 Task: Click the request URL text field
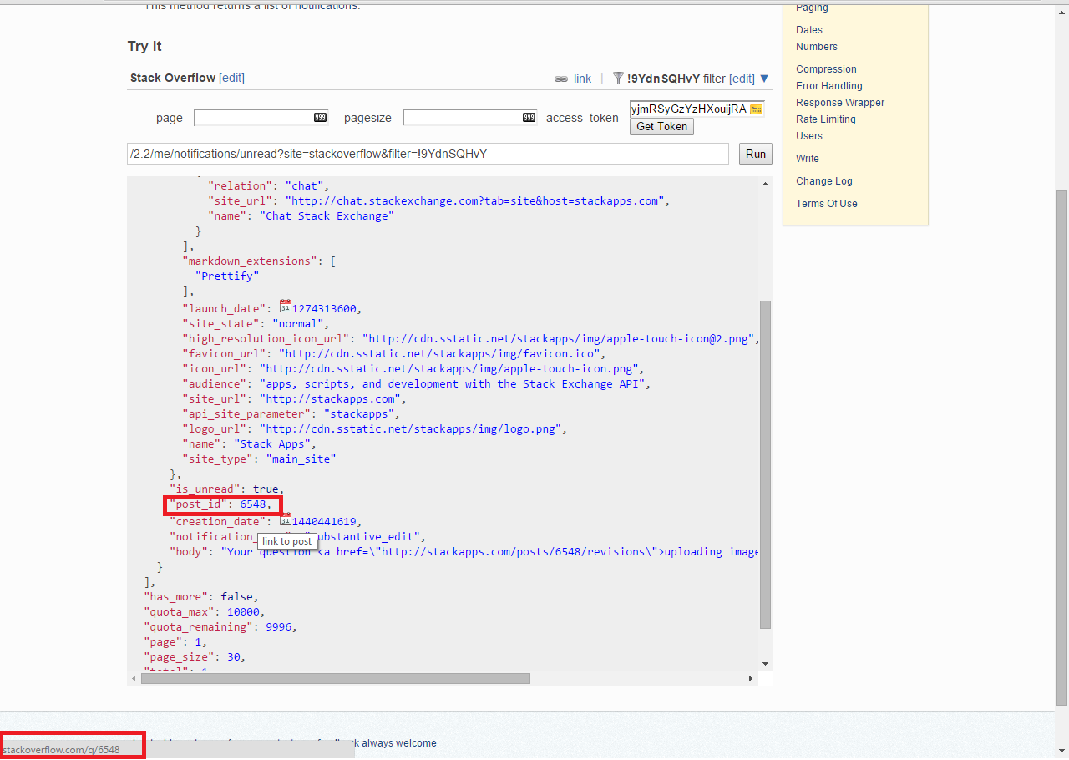coord(428,154)
